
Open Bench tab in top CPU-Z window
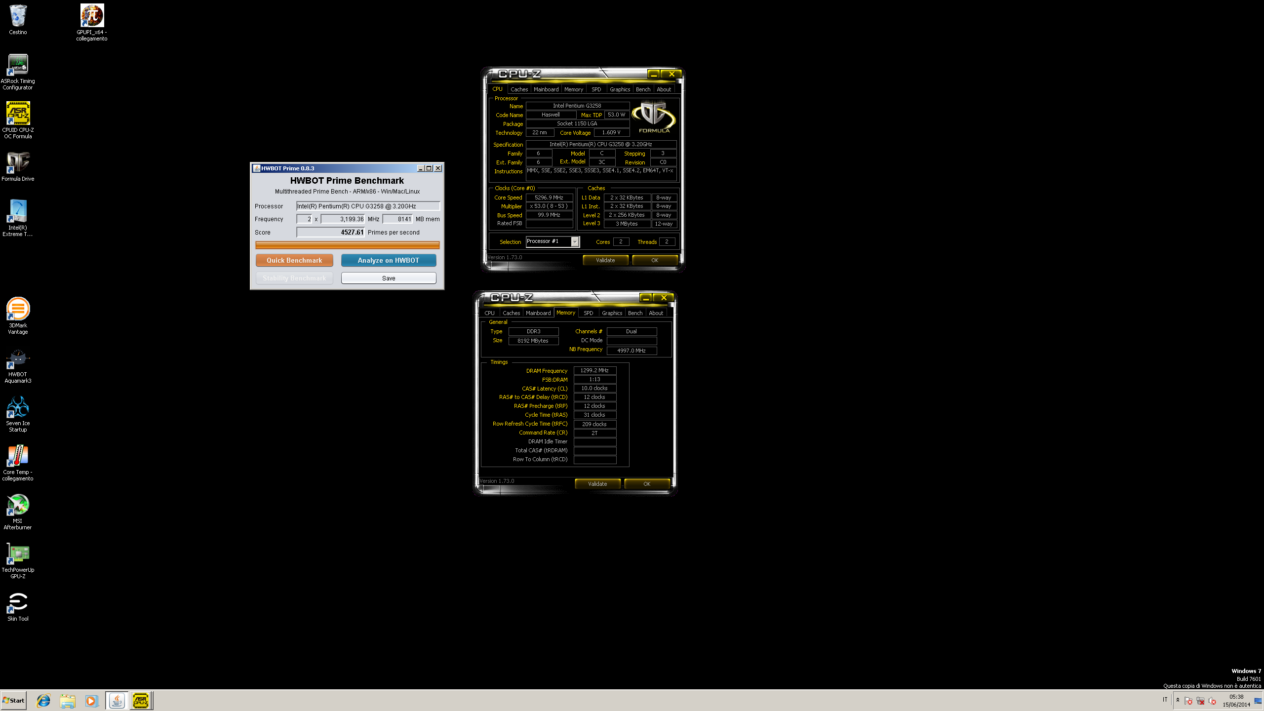pyautogui.click(x=643, y=89)
